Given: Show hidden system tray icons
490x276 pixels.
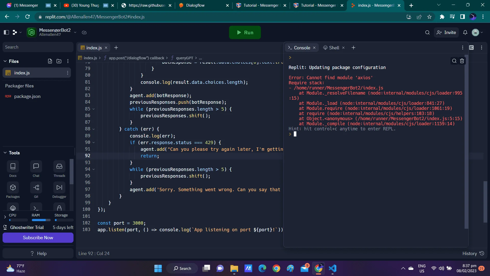Looking at the screenshot, I should click(403, 268).
